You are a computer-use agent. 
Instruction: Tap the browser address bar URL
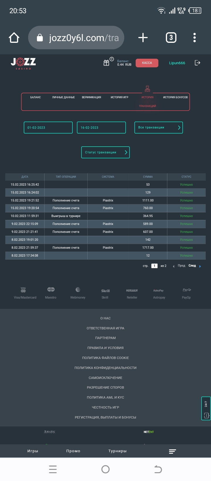point(84,38)
